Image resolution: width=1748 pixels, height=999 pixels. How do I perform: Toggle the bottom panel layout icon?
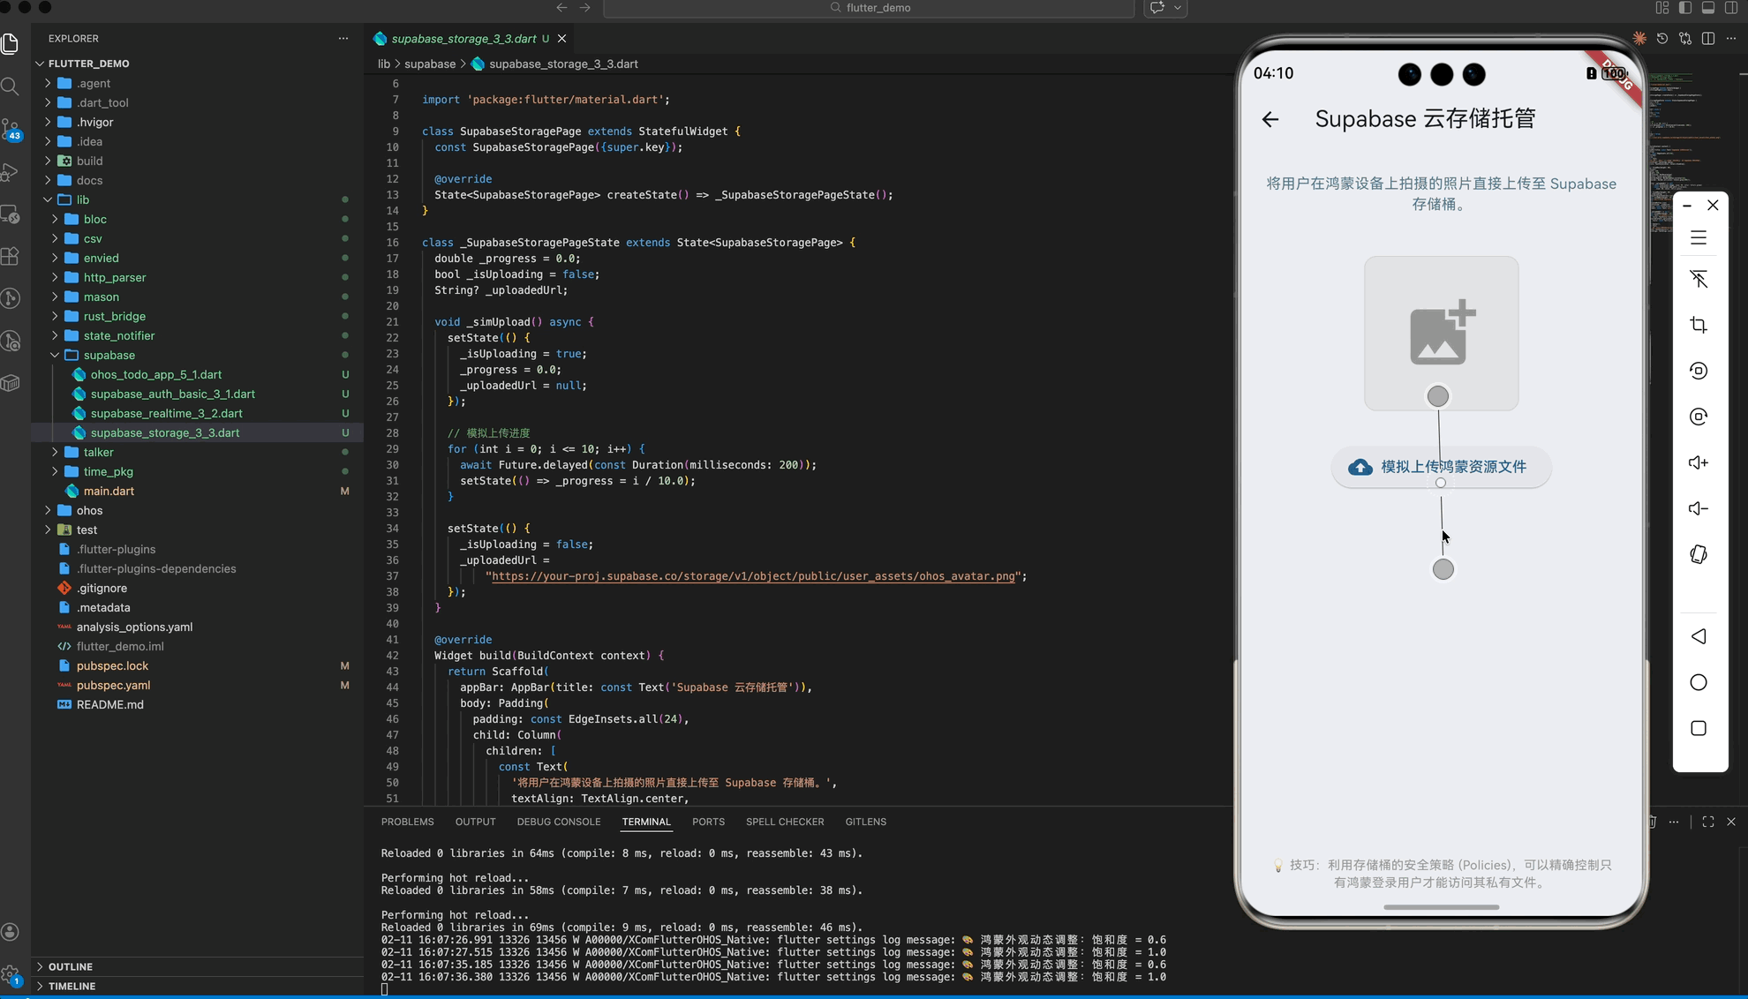[x=1707, y=8]
